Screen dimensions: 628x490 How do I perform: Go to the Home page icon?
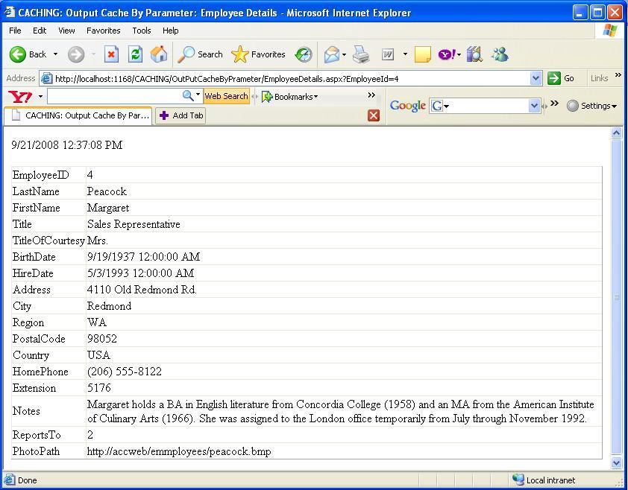[x=159, y=54]
